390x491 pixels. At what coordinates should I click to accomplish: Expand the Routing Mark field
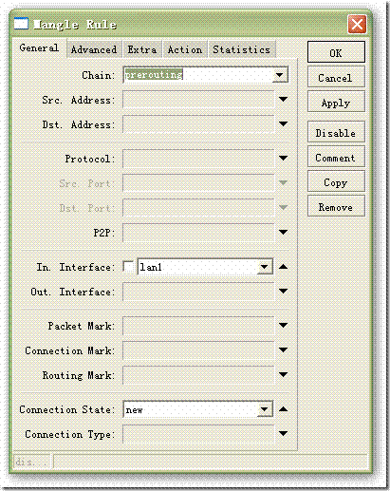click(x=283, y=374)
